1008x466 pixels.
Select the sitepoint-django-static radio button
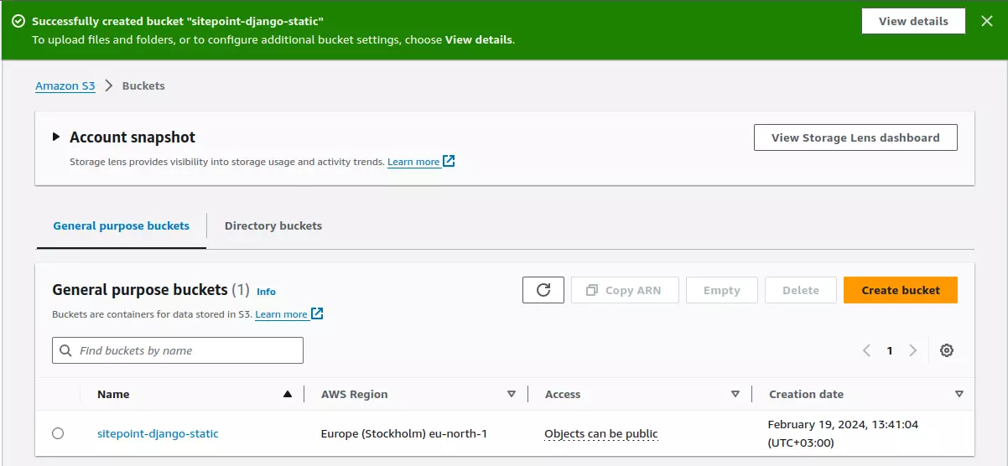58,433
